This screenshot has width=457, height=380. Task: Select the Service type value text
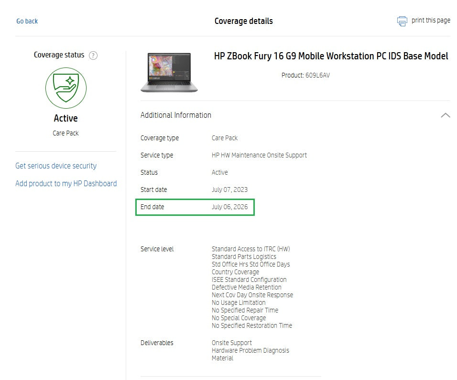[259, 155]
